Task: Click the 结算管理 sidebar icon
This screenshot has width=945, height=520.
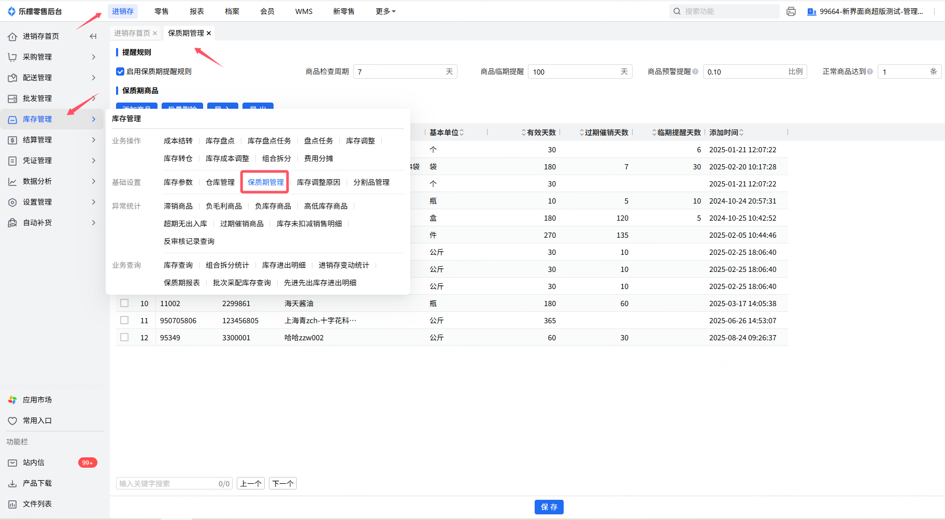Action: (x=12, y=140)
